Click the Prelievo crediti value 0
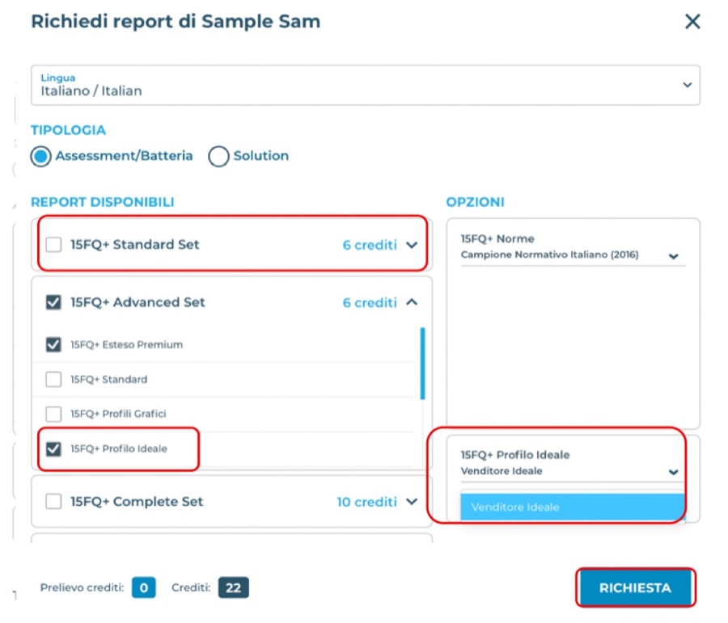Screen dimensions: 728x623 [144, 587]
